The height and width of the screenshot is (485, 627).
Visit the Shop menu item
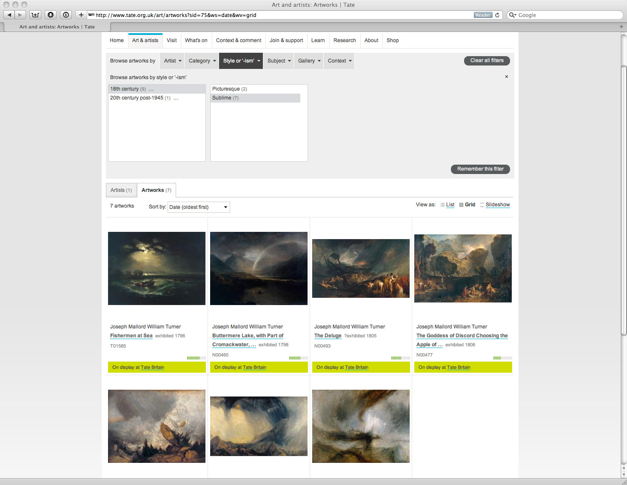[x=393, y=40]
